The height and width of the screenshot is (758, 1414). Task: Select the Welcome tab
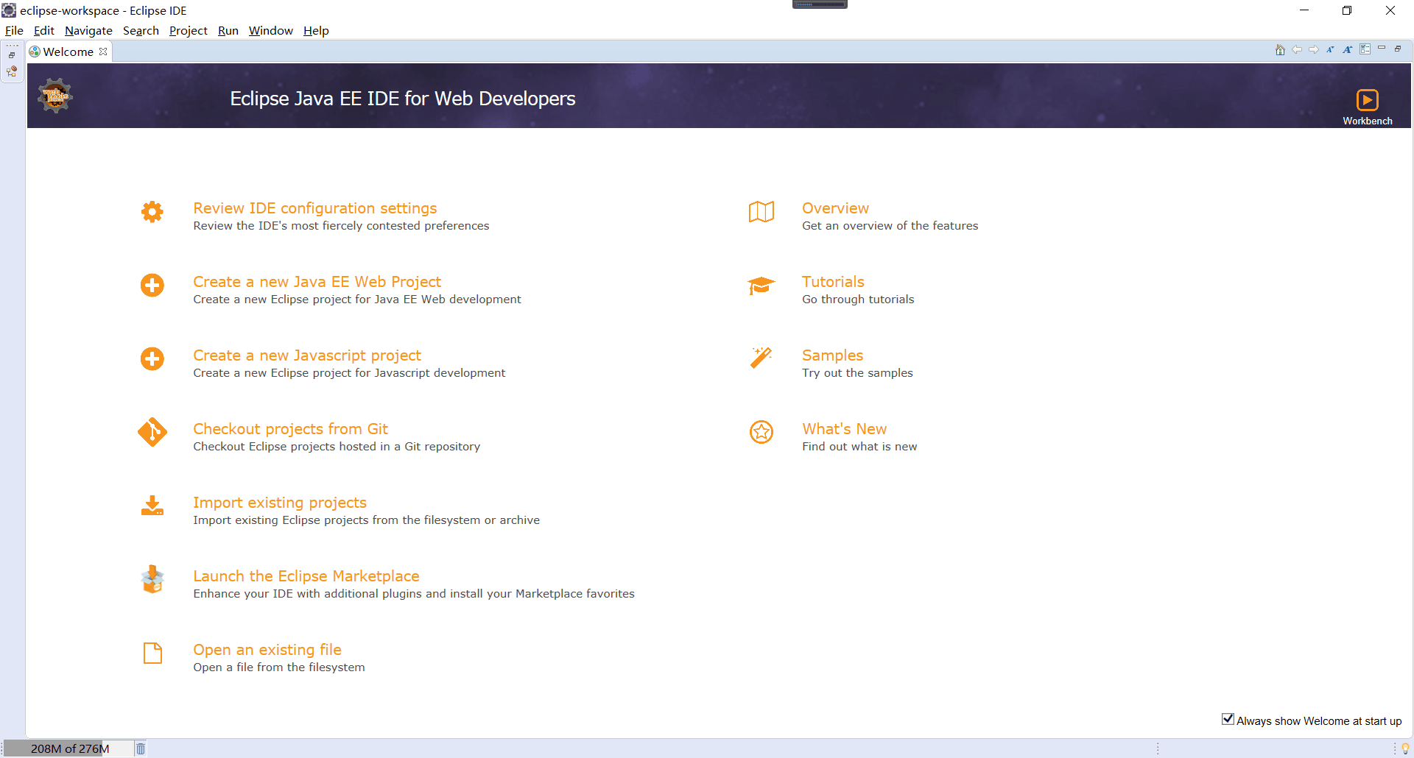pyautogui.click(x=68, y=52)
